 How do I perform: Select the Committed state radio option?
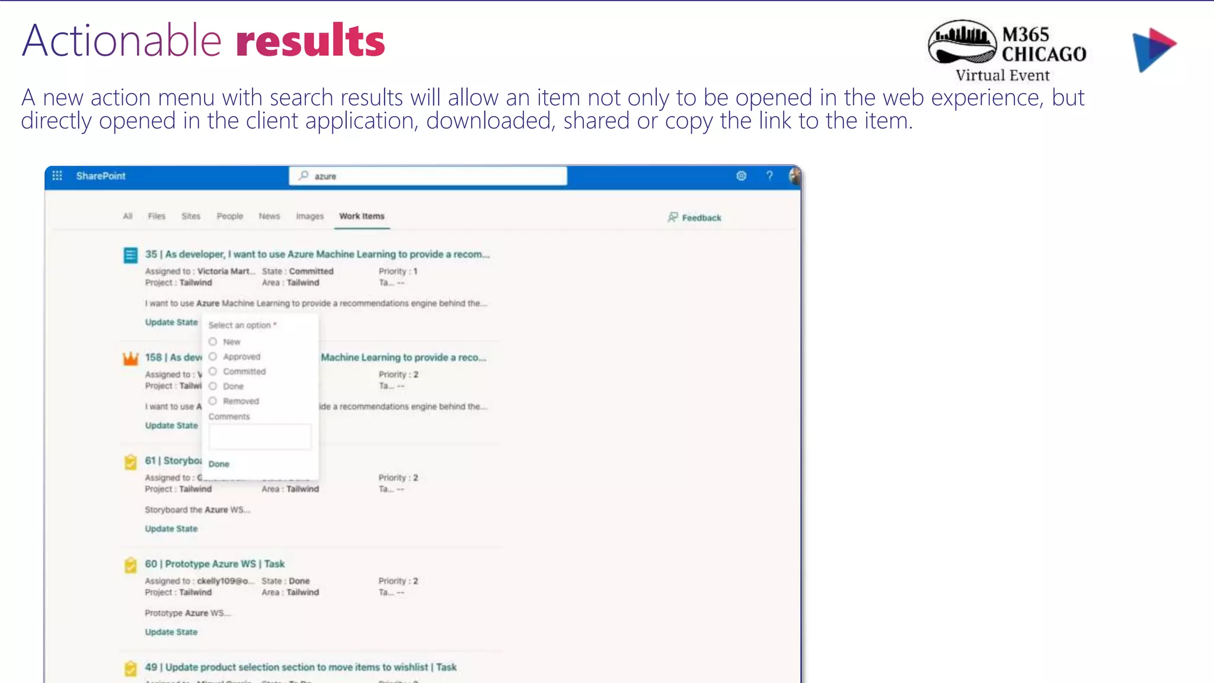[213, 371]
